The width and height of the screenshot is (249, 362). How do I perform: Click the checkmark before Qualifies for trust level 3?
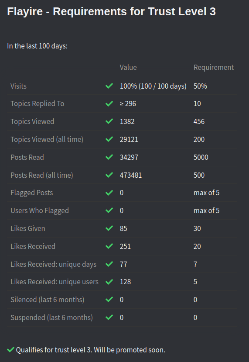(10, 349)
